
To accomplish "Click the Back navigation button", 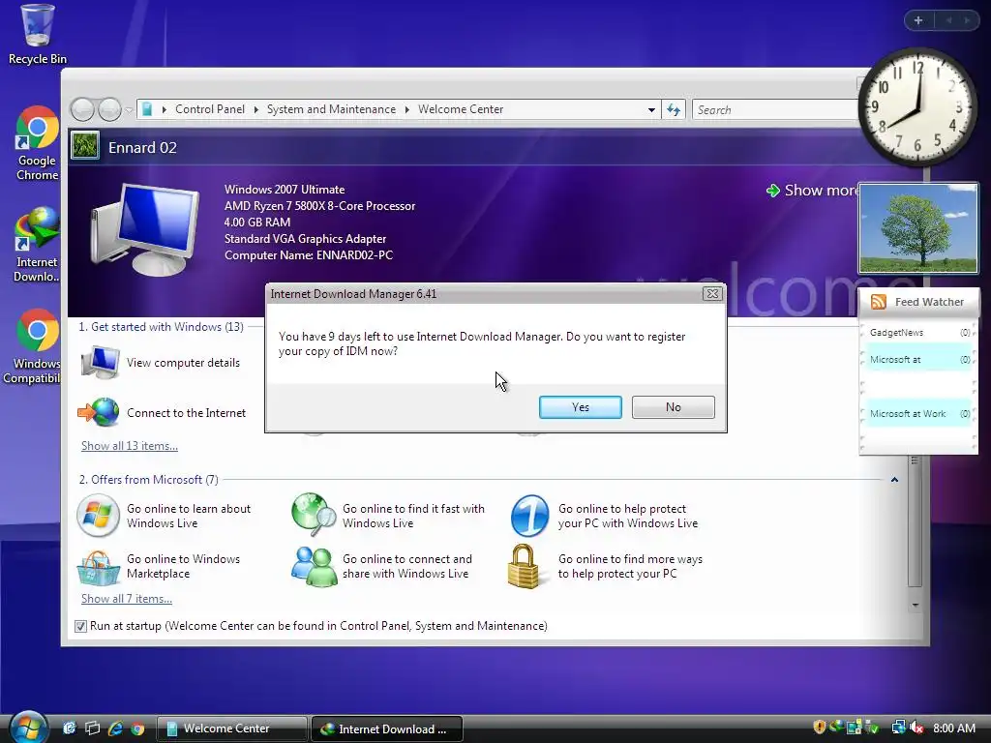I will tap(82, 110).
